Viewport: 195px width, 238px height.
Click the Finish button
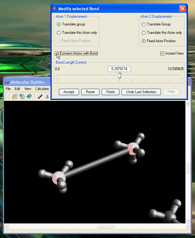tap(110, 92)
